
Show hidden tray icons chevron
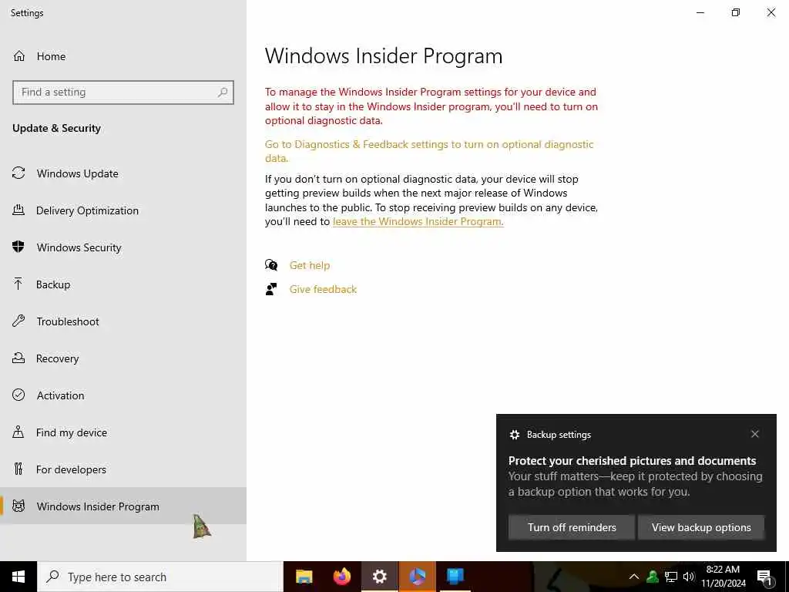tap(634, 577)
